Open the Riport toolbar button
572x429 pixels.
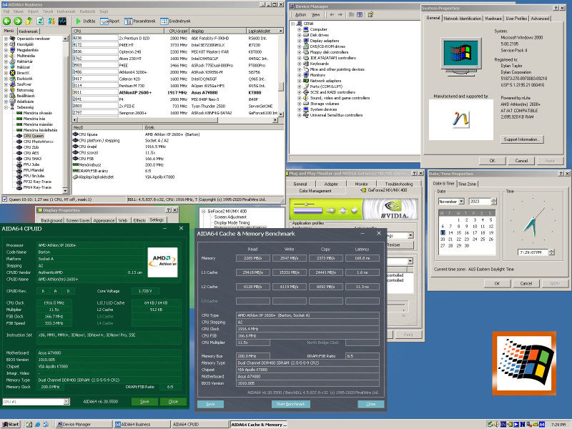(x=109, y=21)
